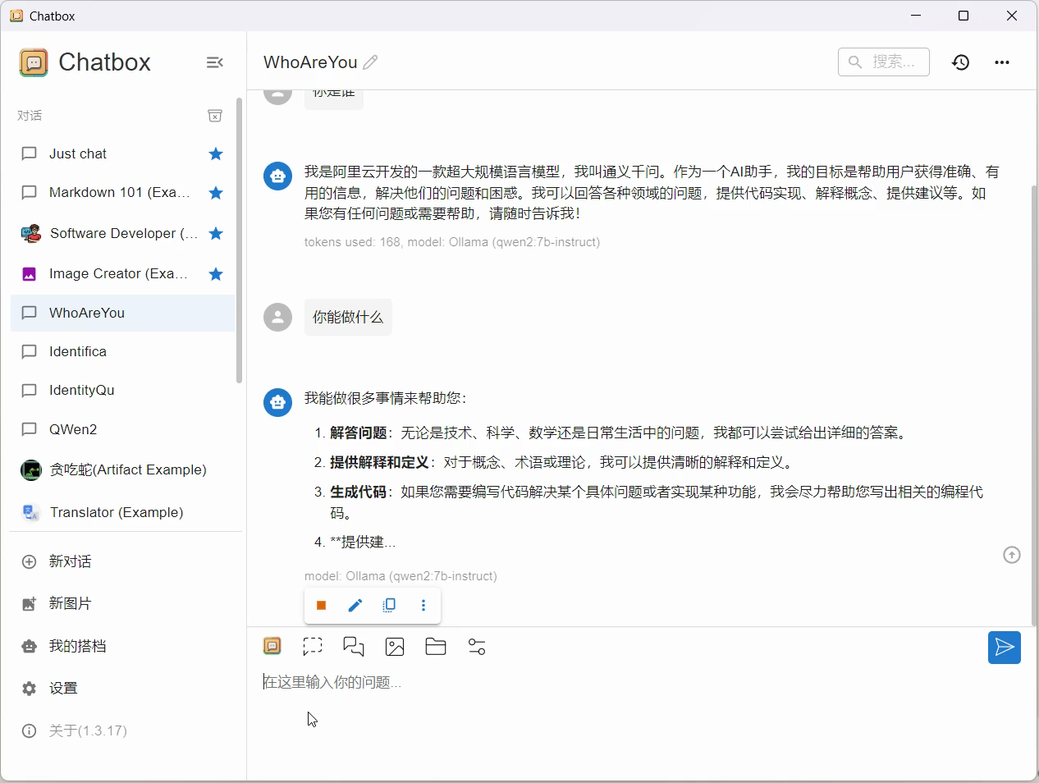This screenshot has width=1039, height=783.
Task: Start a new chat with 新对话
Action: [122, 561]
